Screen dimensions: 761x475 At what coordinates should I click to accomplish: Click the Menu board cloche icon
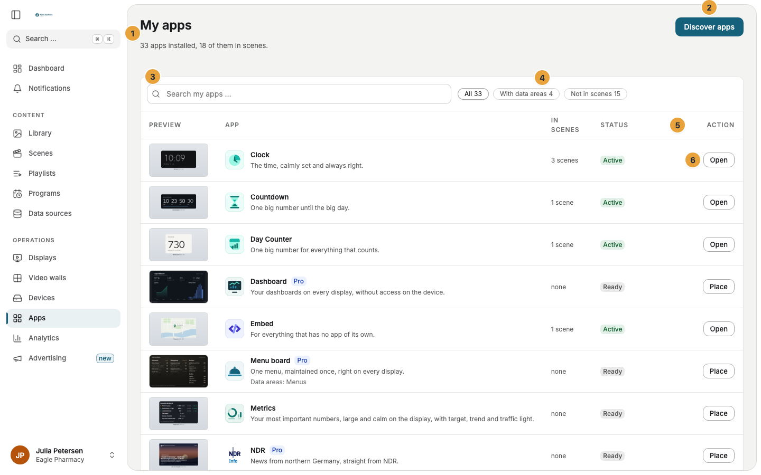click(x=235, y=371)
